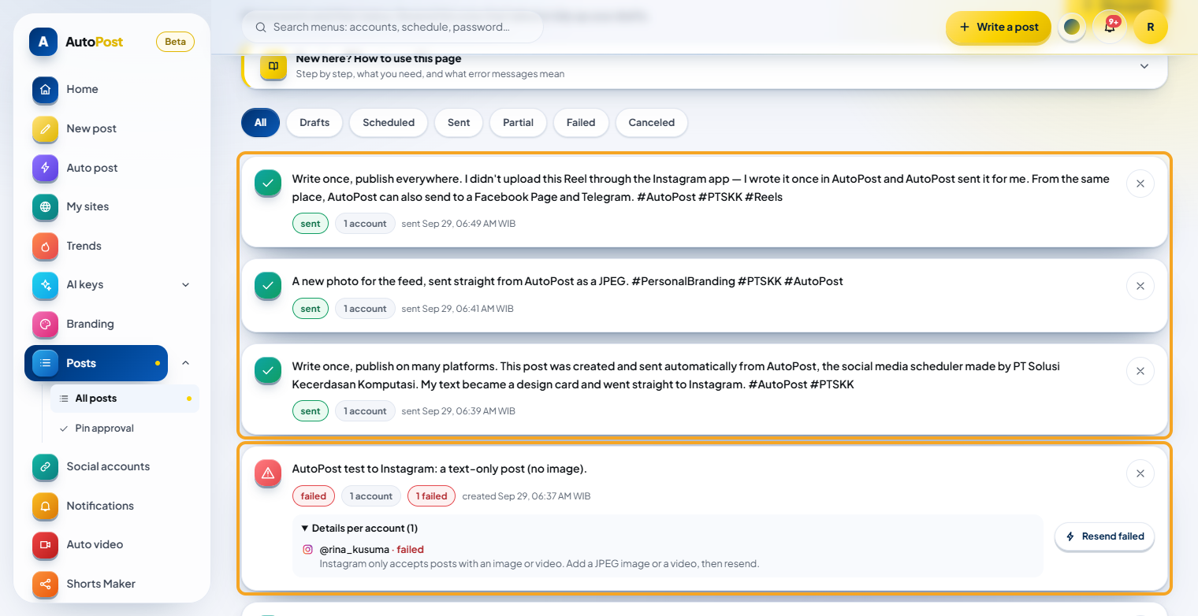The height and width of the screenshot is (616, 1198).
Task: Click the failed warning icon on Instagram test post
Action: pyautogui.click(x=268, y=473)
